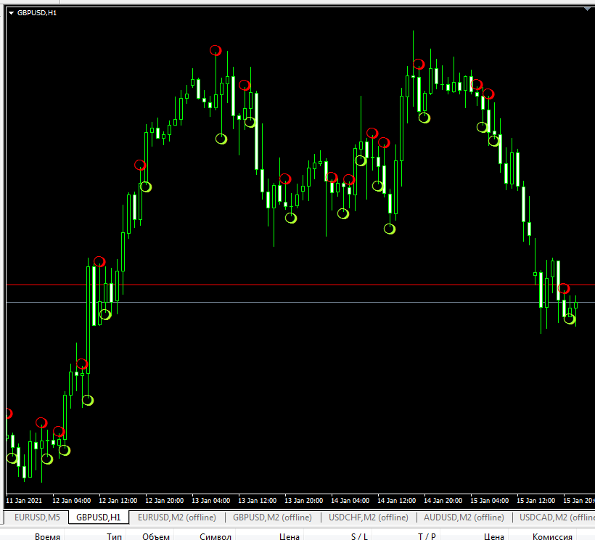595x540 pixels.
Task: Click the 15 Jan 04:00 time label
Action: click(490, 501)
